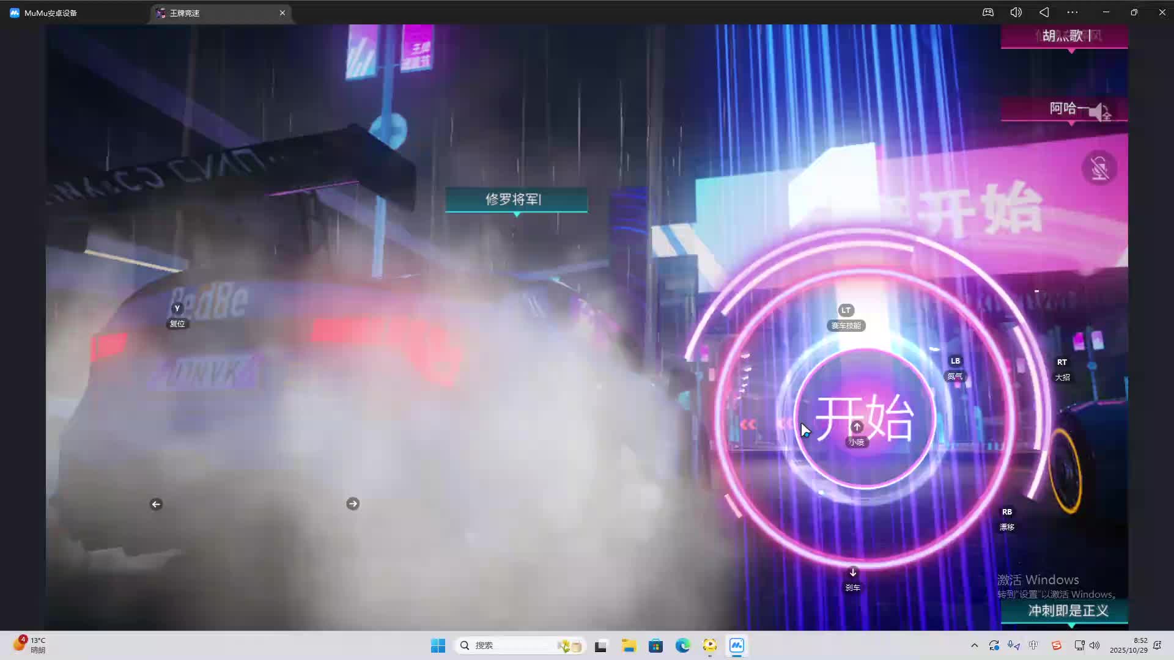This screenshot has height=660, width=1174.
Task: Click the right arrow steering key
Action: coord(353,504)
